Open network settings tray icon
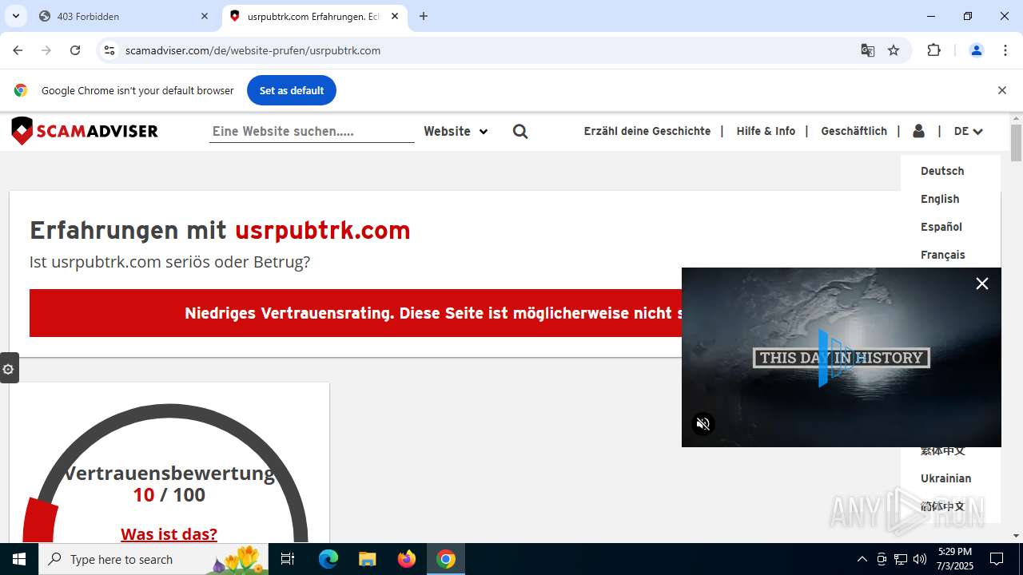 tap(901, 559)
